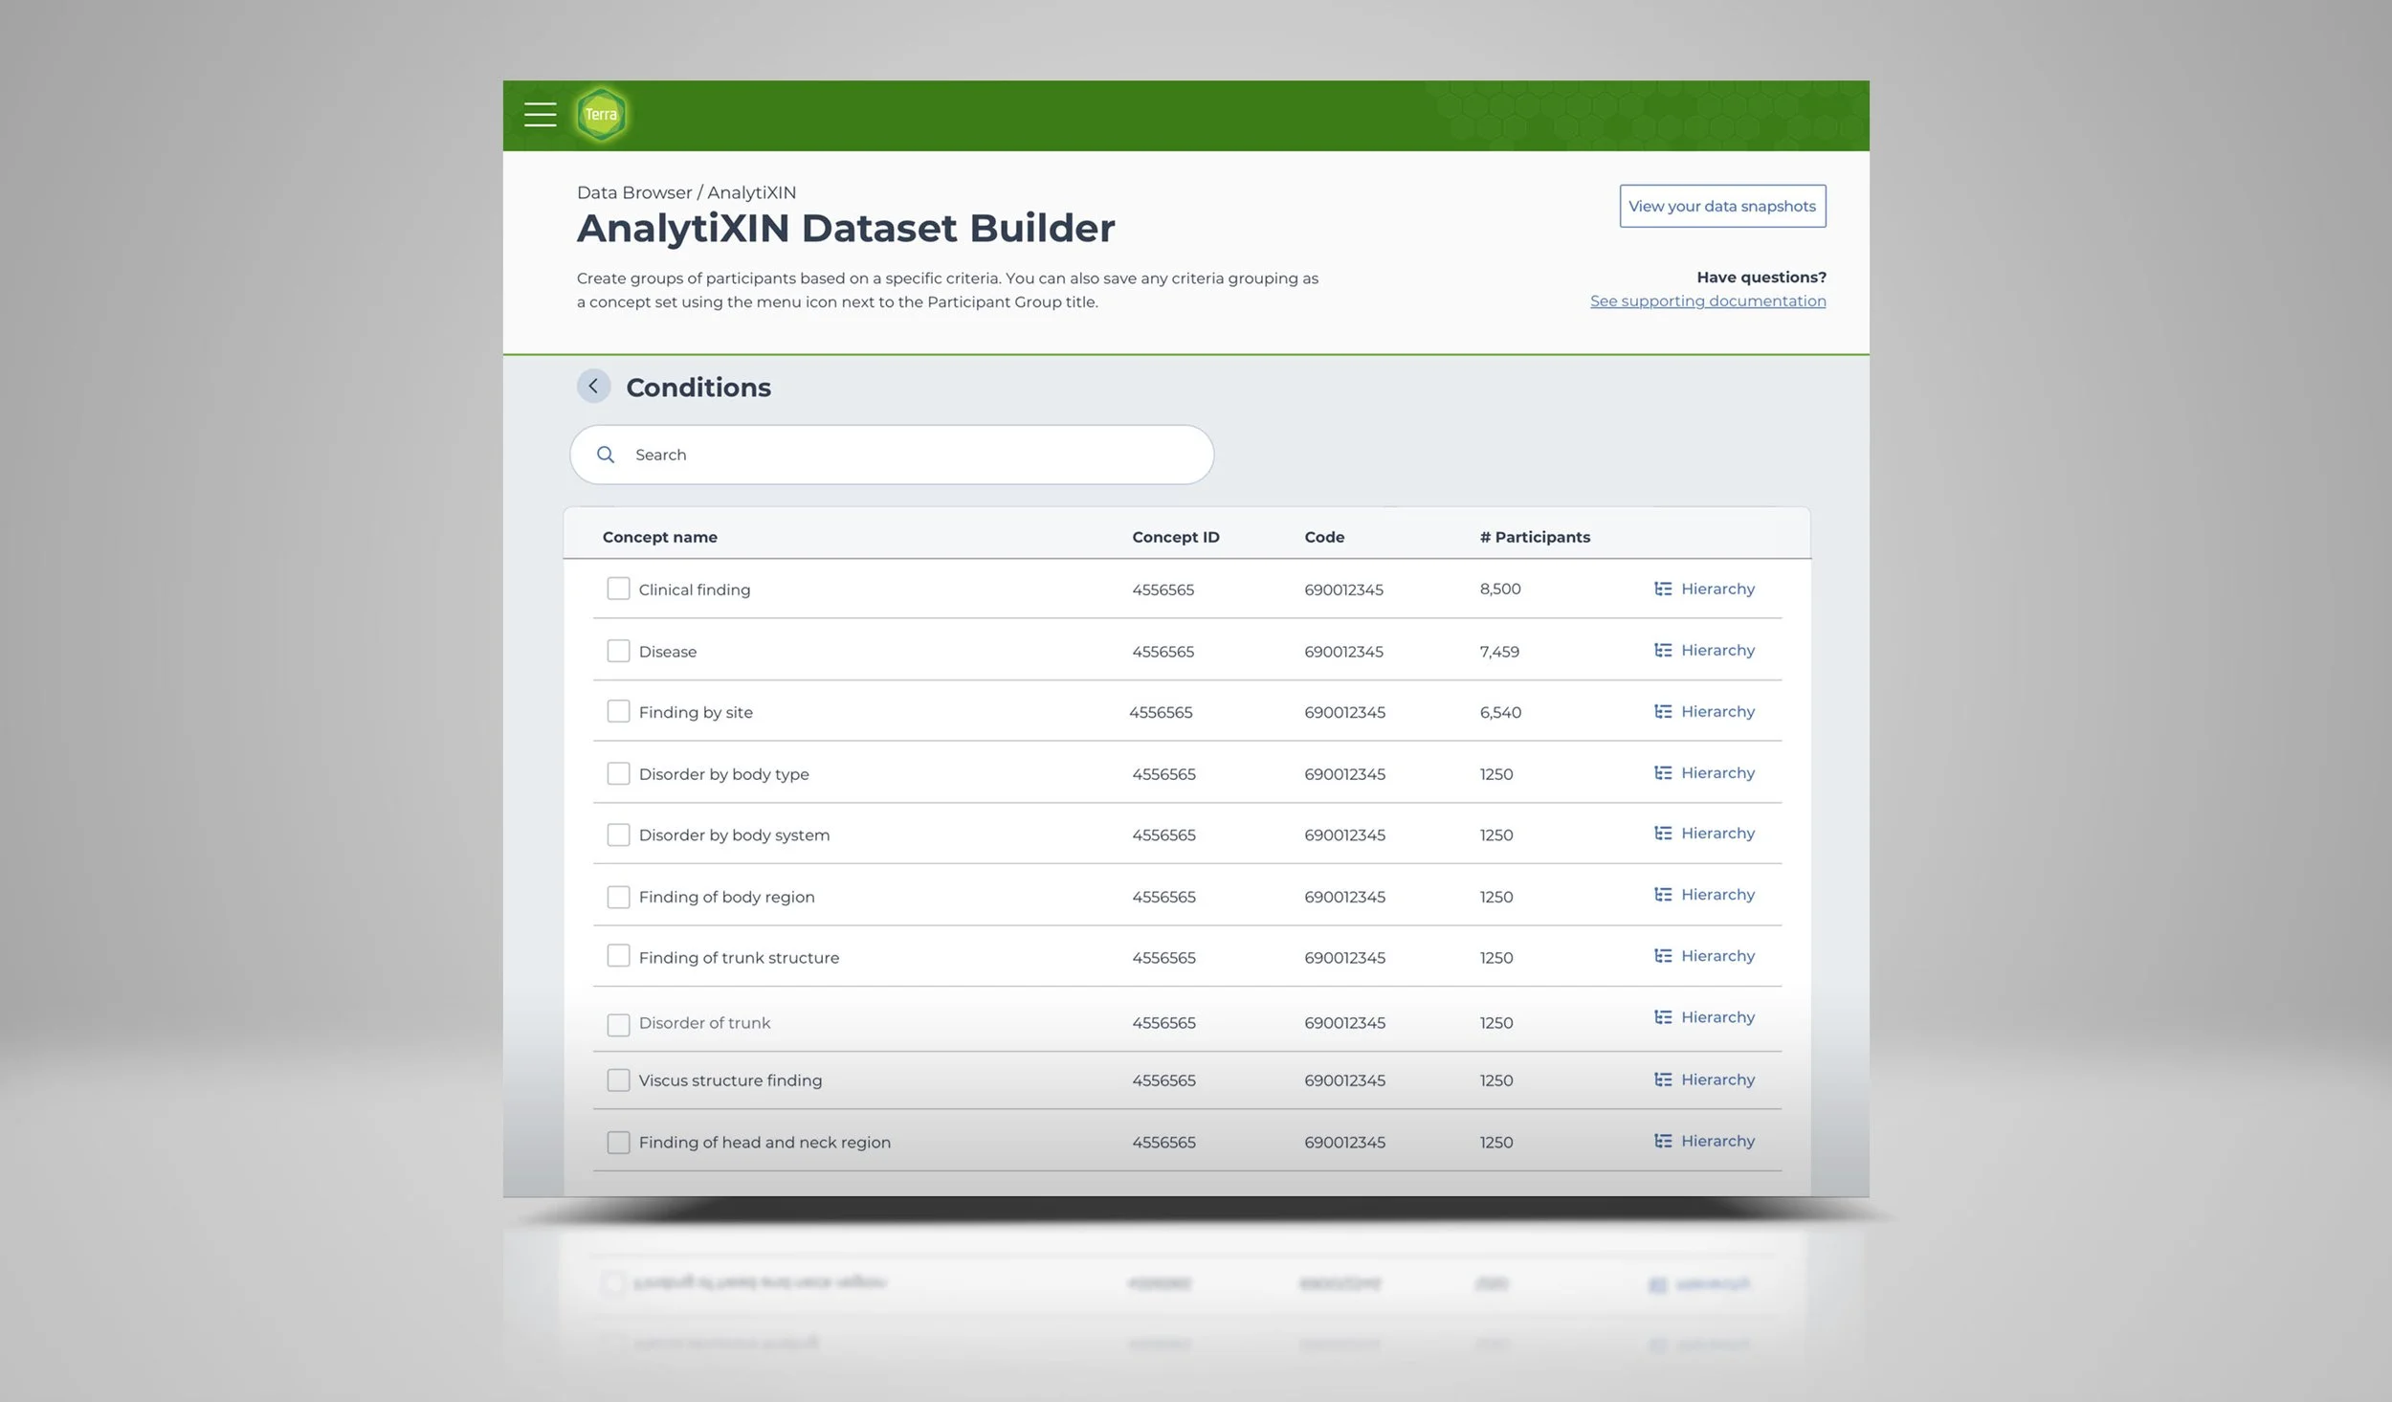Enable Finding of body region checkbox

(x=618, y=897)
